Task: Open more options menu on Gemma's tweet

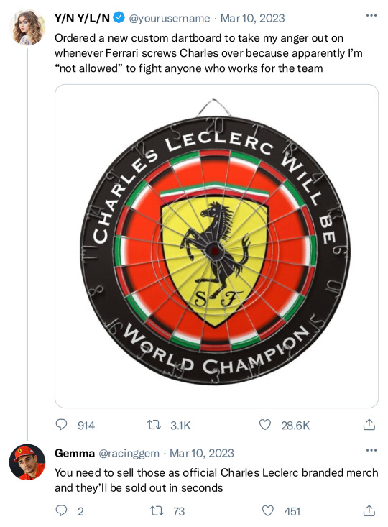Action: 371,450
